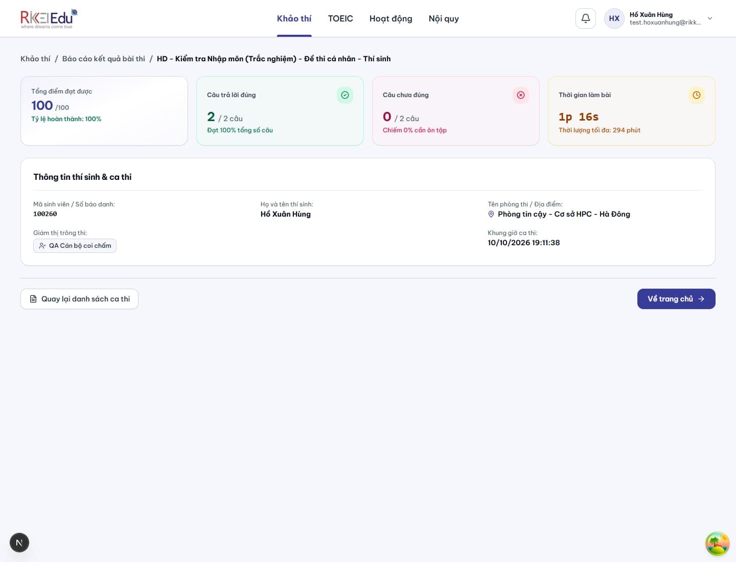Click the breadcrumb exam title HD - Kiểm tra Nhập môn
The height and width of the screenshot is (562, 736).
click(273, 59)
